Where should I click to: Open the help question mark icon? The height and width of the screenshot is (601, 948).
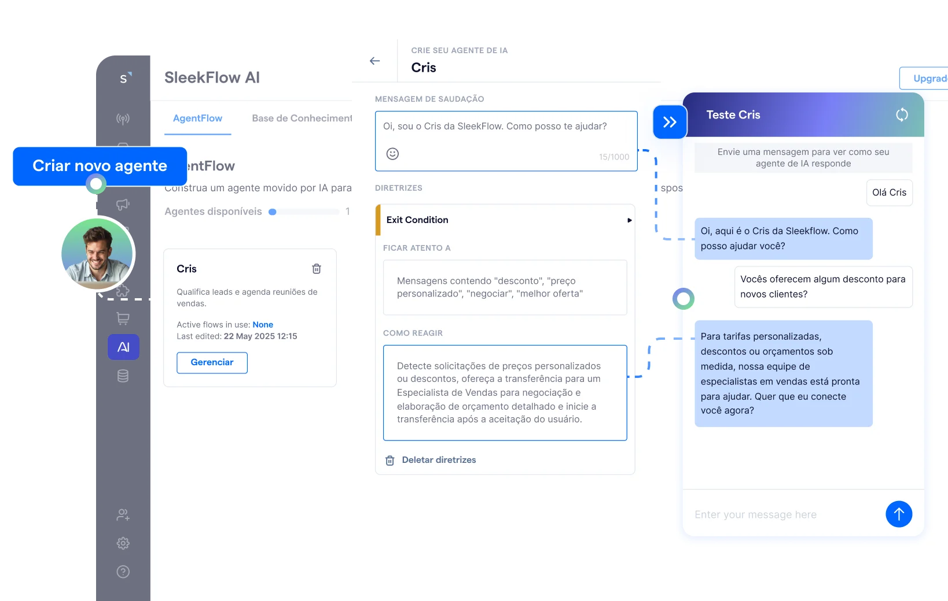point(123,572)
